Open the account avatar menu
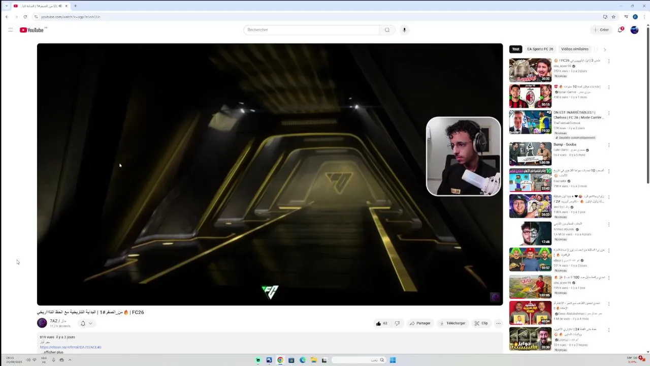 [634, 30]
